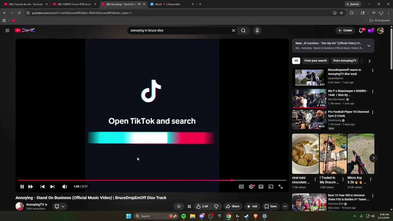Click the grid icon beside the like button
Image resolution: width=393 pixels, height=221 pixels.
click(x=189, y=206)
